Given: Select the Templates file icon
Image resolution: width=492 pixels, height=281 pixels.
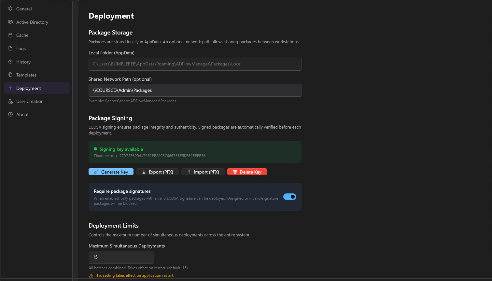Looking at the screenshot, I should point(11,75).
